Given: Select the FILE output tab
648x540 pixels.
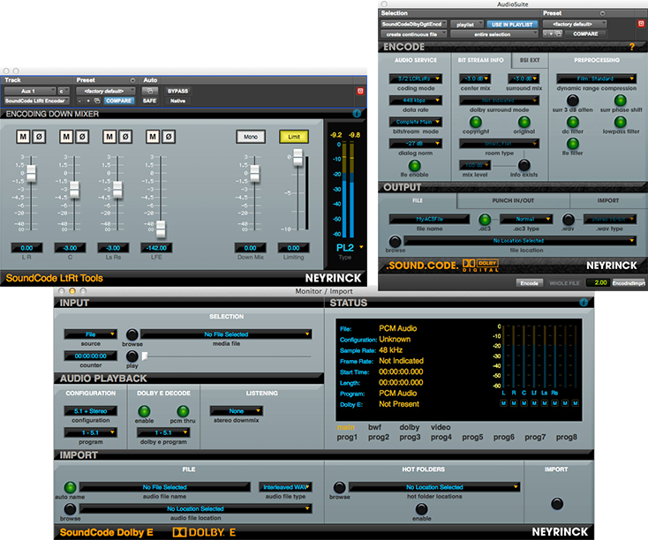Looking at the screenshot, I should (x=418, y=200).
